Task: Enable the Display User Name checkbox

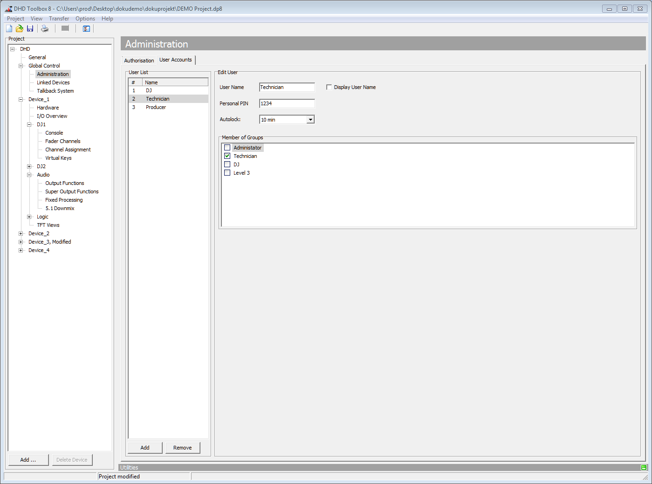Action: tap(329, 87)
